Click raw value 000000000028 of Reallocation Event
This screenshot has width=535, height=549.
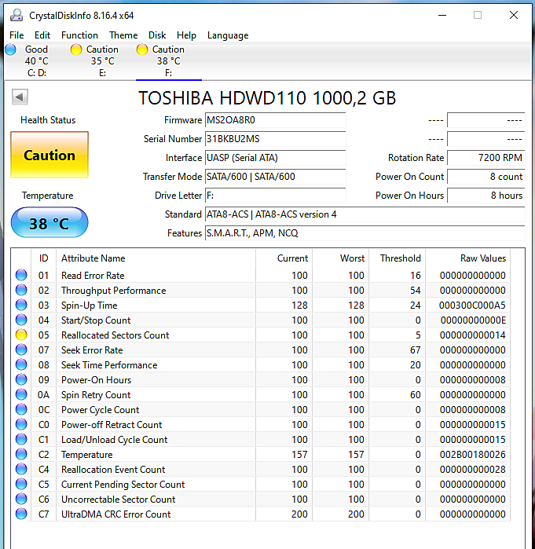pos(472,470)
